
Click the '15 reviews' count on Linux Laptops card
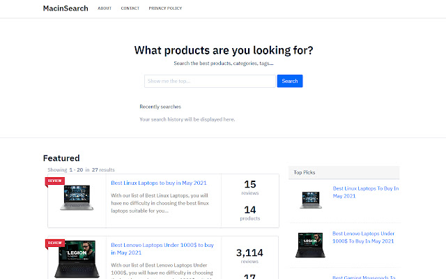250,188
